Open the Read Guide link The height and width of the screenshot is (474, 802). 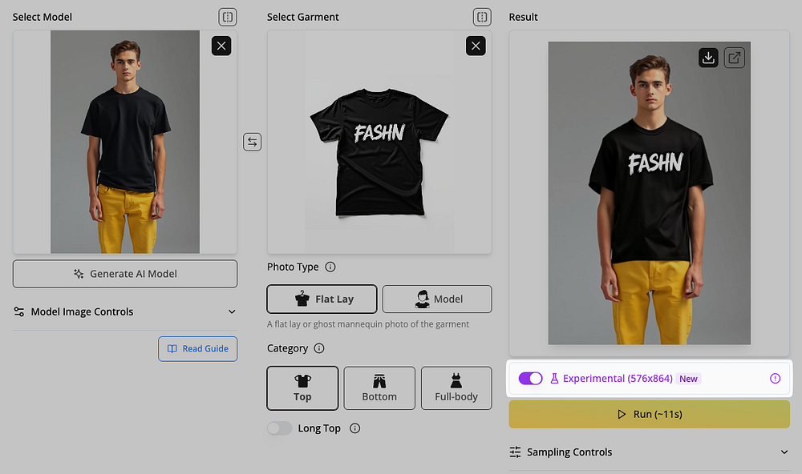pos(197,349)
